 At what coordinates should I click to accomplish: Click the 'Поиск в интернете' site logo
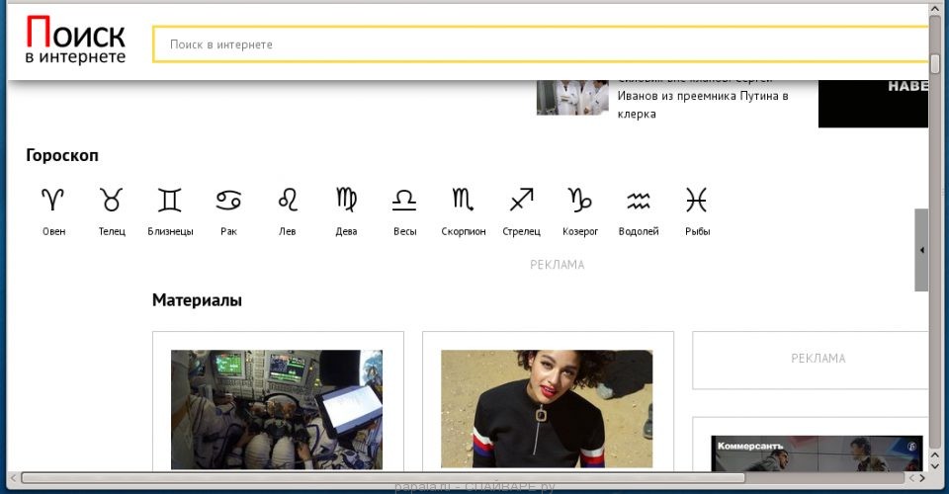coord(76,41)
